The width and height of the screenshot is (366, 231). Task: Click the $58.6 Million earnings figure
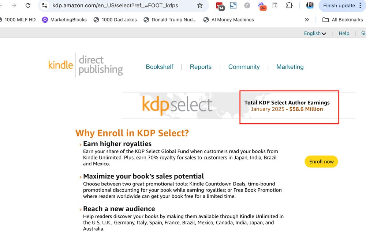click(x=306, y=109)
